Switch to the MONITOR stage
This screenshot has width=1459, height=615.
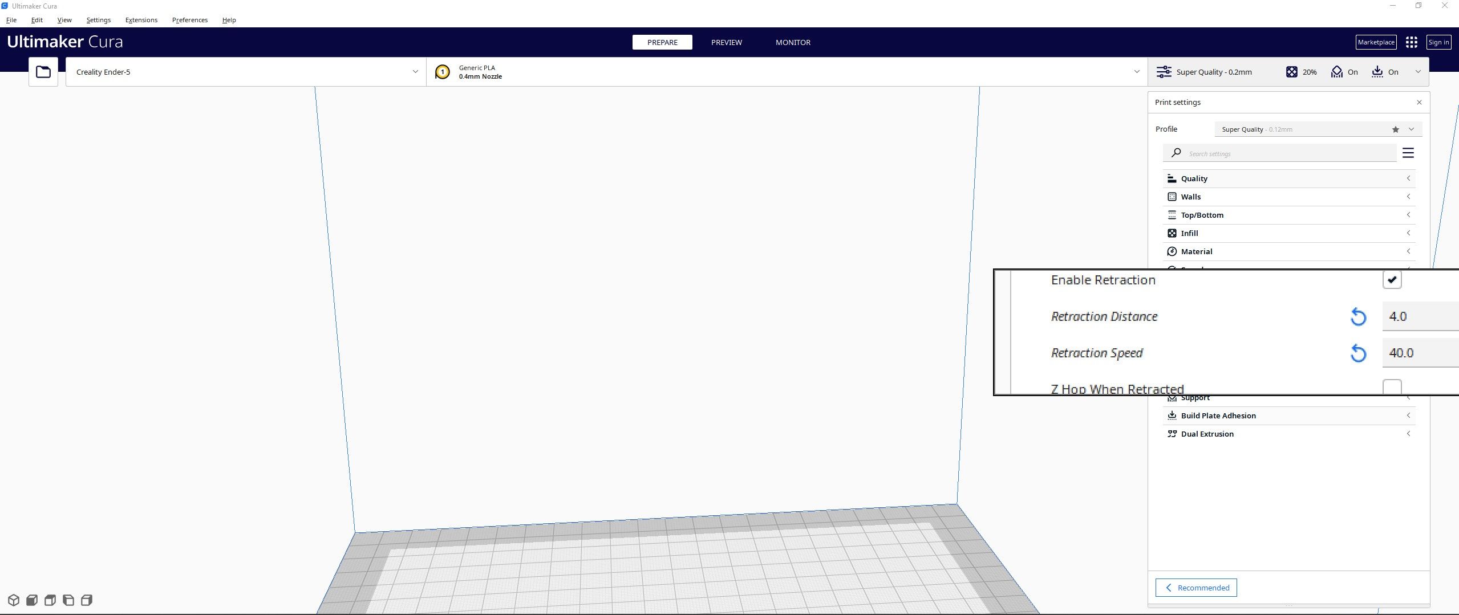tap(793, 42)
